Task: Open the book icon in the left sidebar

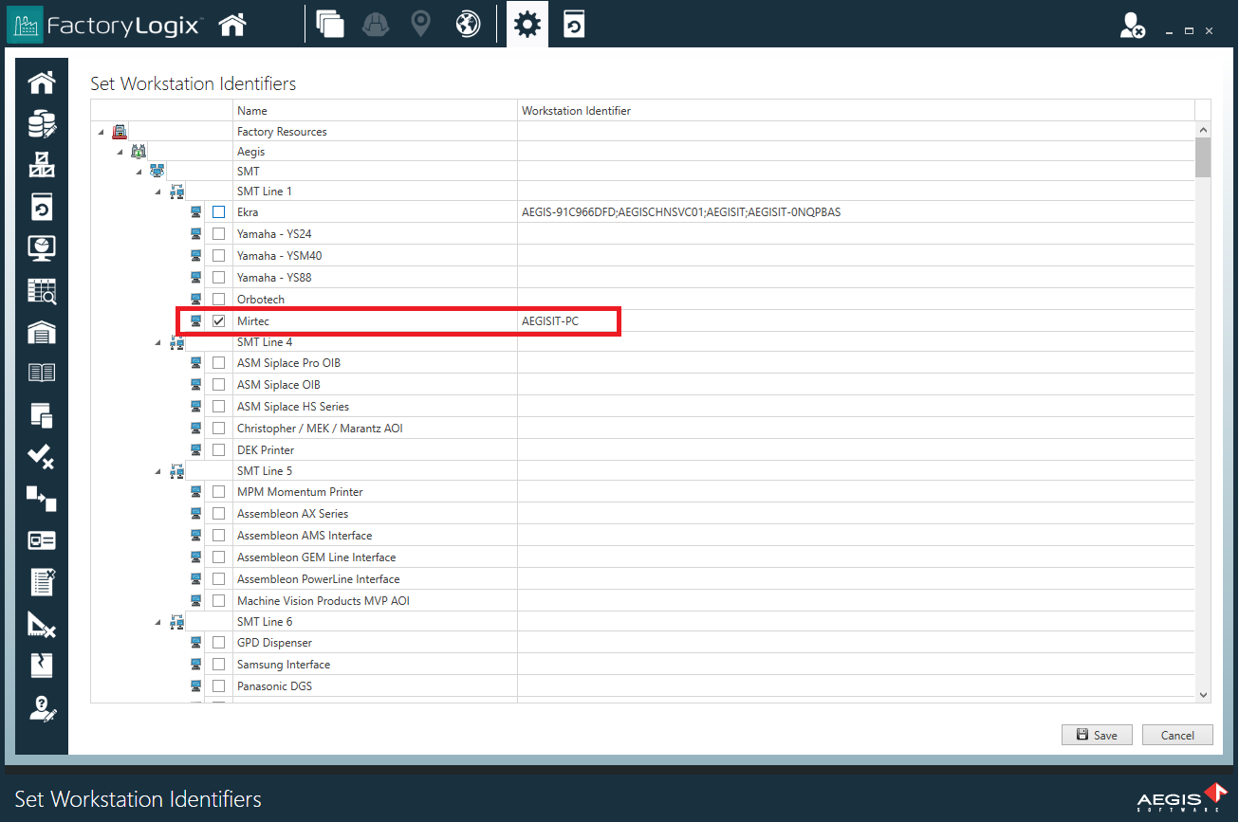Action: tap(41, 372)
